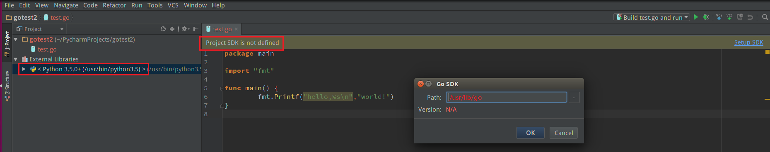The image size is (770, 152).
Task: Click the Go SDK Path input field
Action: point(506,97)
